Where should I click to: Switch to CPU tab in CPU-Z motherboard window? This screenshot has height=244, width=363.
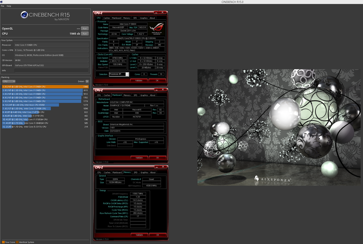click(99, 95)
